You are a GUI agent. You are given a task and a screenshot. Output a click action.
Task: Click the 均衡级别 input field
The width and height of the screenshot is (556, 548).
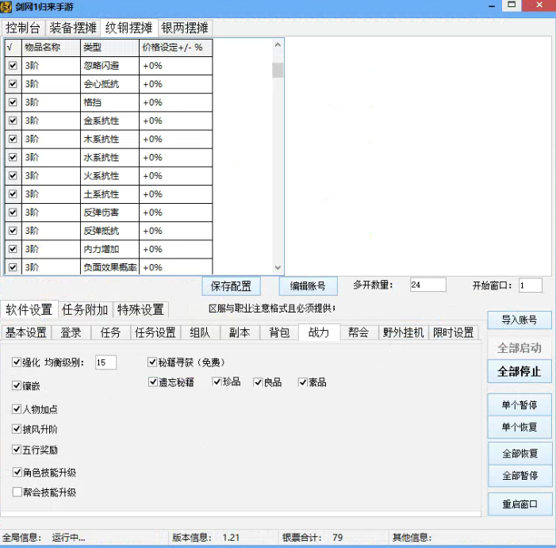point(105,362)
